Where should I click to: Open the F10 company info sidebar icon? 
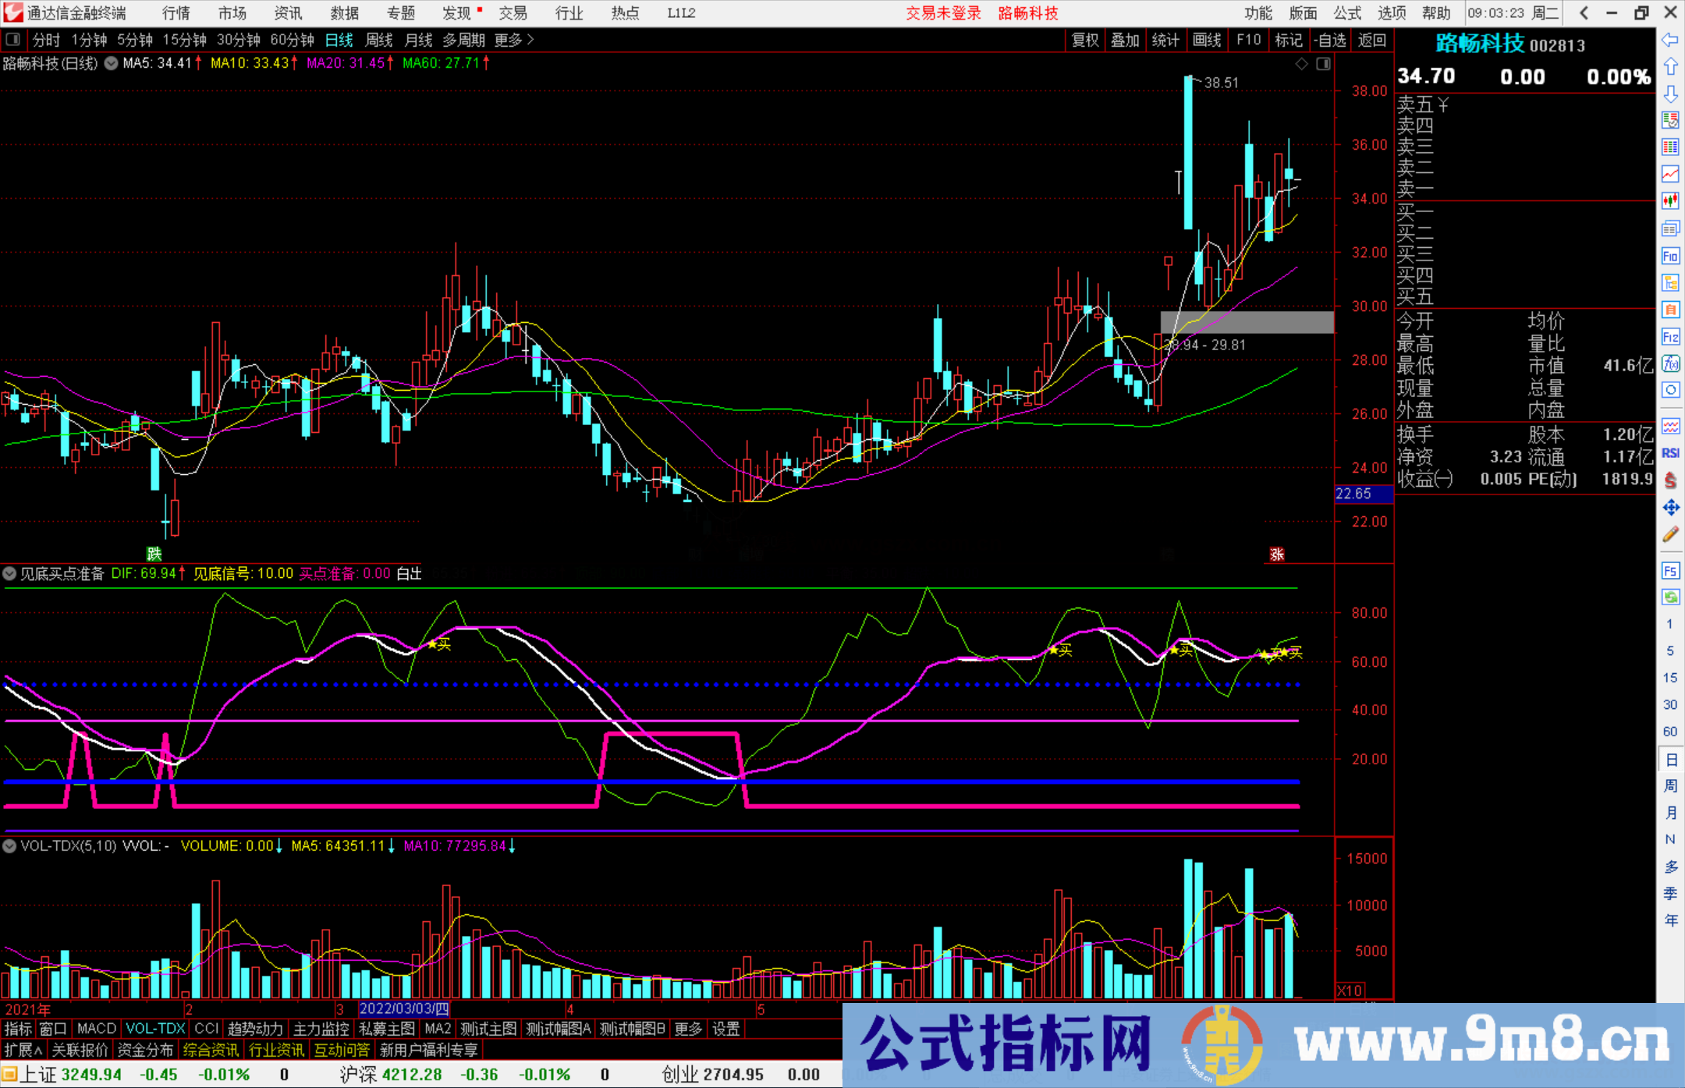(1670, 256)
